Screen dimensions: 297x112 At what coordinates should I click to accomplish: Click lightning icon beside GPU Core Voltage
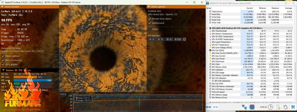(210, 48)
